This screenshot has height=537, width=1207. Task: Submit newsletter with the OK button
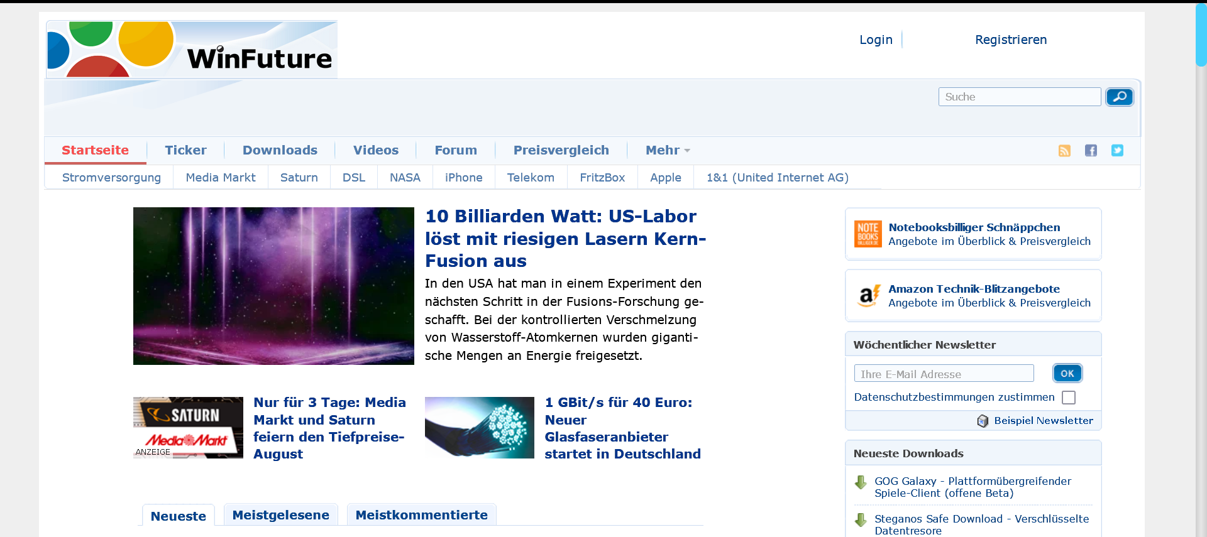tap(1067, 374)
